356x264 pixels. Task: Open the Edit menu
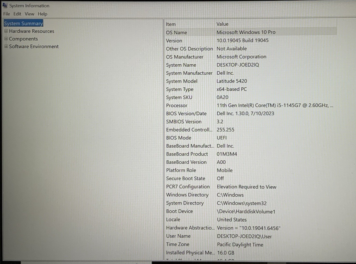[x=17, y=14]
